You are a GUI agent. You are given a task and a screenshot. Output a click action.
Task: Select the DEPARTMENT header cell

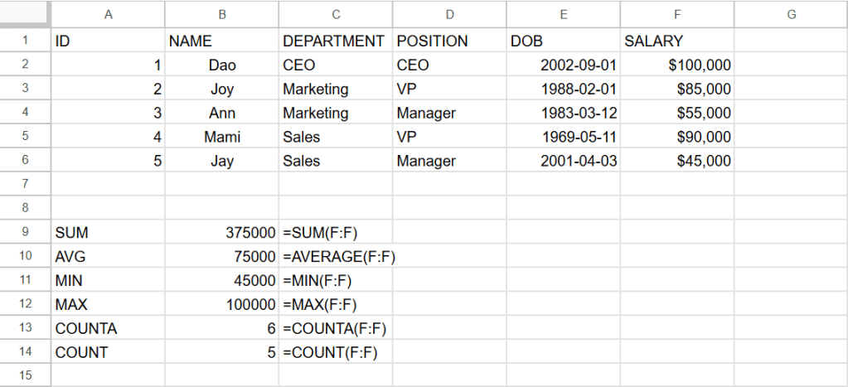pos(335,41)
